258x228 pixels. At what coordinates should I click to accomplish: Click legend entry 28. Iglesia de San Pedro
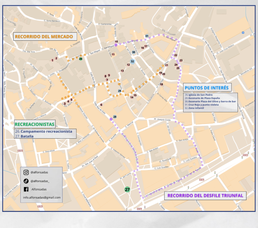[199, 95]
